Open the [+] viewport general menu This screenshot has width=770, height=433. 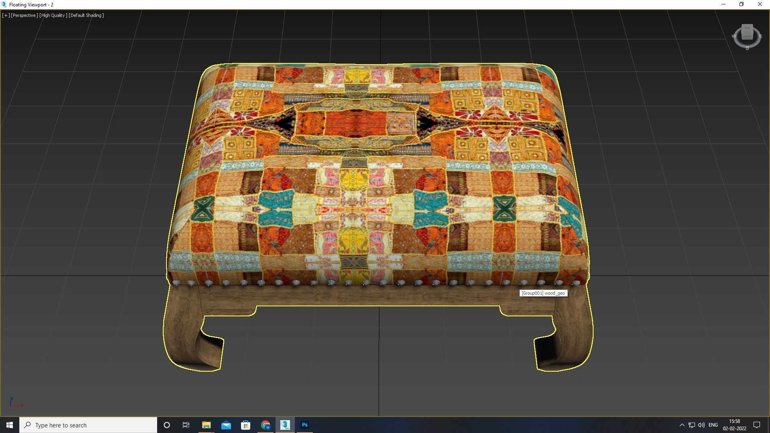coord(6,15)
